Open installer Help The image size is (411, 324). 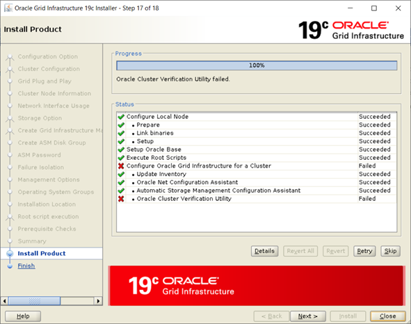pyautogui.click(x=23, y=316)
